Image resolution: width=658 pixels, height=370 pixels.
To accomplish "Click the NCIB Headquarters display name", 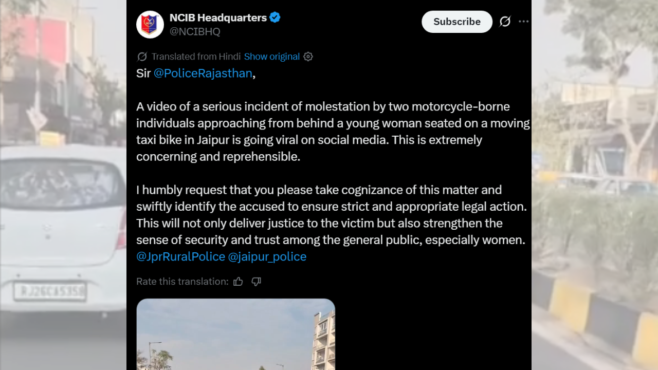I will (x=218, y=17).
